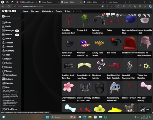Open Home in the left sidebar
This screenshot has height=120, width=153.
(6, 22)
